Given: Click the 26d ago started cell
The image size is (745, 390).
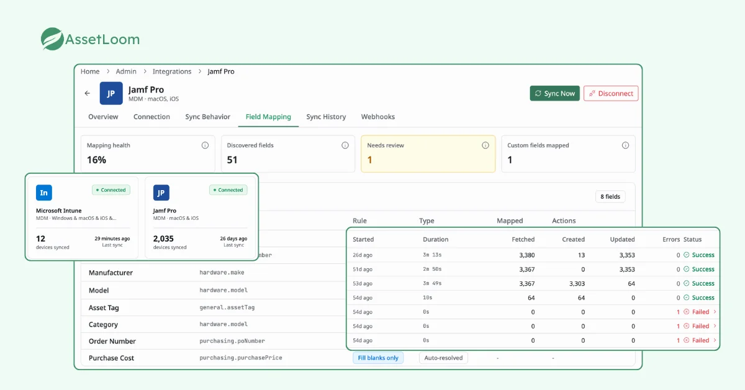Looking at the screenshot, I should (x=363, y=255).
